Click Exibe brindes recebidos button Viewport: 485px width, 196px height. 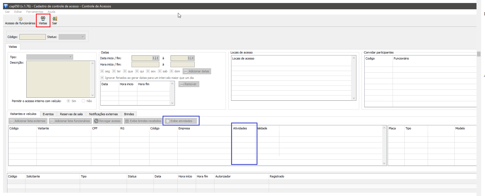[143, 121]
